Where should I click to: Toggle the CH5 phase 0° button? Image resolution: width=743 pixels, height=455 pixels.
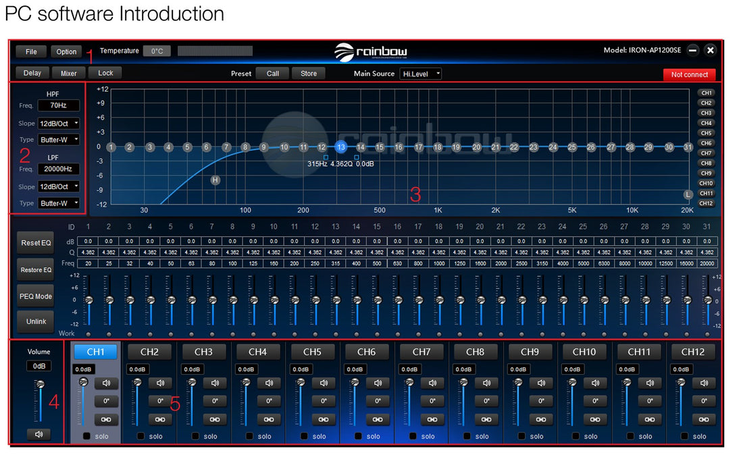324,401
